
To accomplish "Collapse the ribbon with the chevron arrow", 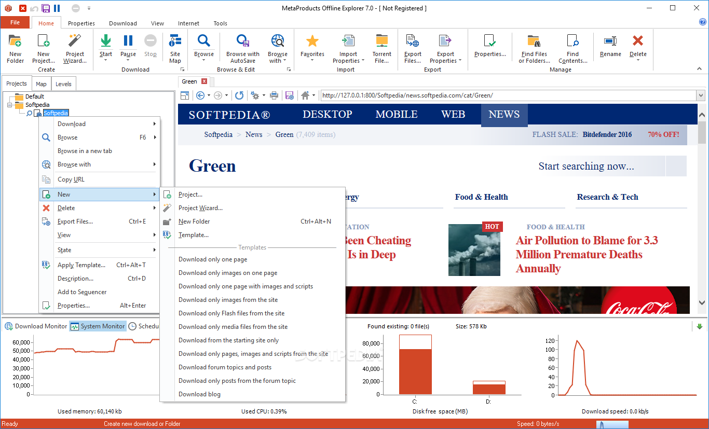I will click(700, 69).
